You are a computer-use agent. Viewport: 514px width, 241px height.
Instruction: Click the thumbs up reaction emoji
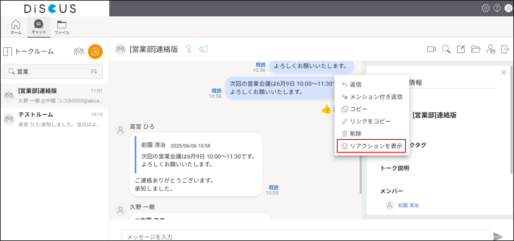(326, 109)
